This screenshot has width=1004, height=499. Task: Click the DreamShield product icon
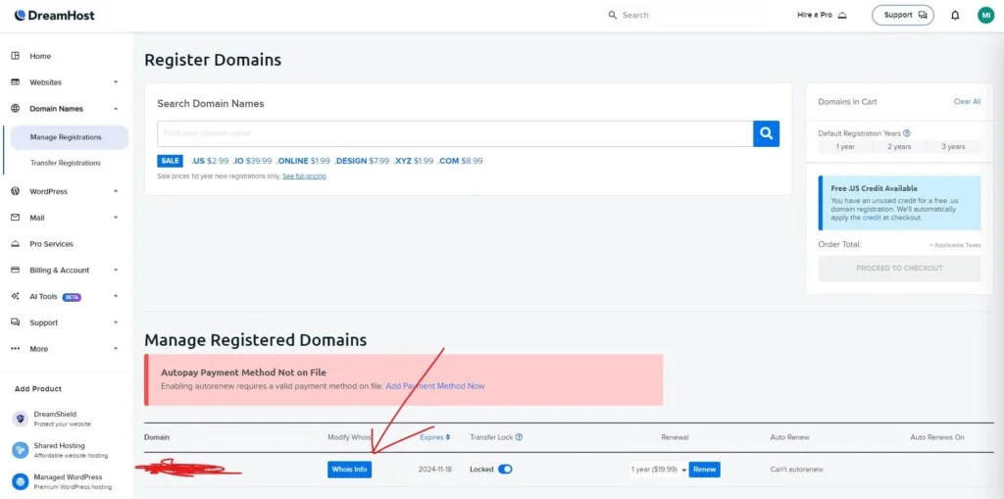21,419
